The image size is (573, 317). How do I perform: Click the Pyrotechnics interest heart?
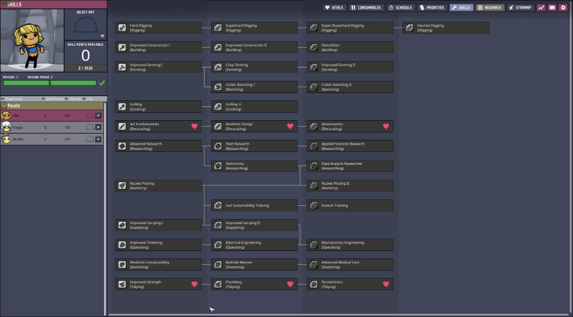[386, 284]
